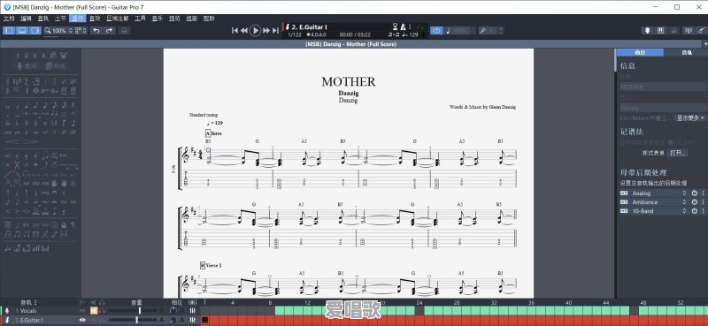
Task: Toggle visibility eye of Vocals track
Action: coord(82,311)
